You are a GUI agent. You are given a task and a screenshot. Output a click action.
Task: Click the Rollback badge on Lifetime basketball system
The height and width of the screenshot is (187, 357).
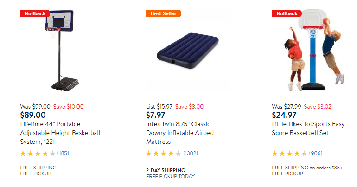point(35,13)
